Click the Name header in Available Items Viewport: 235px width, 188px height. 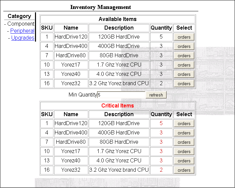coord(71,28)
